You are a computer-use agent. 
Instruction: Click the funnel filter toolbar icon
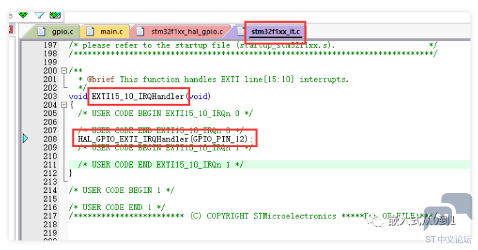point(39,15)
